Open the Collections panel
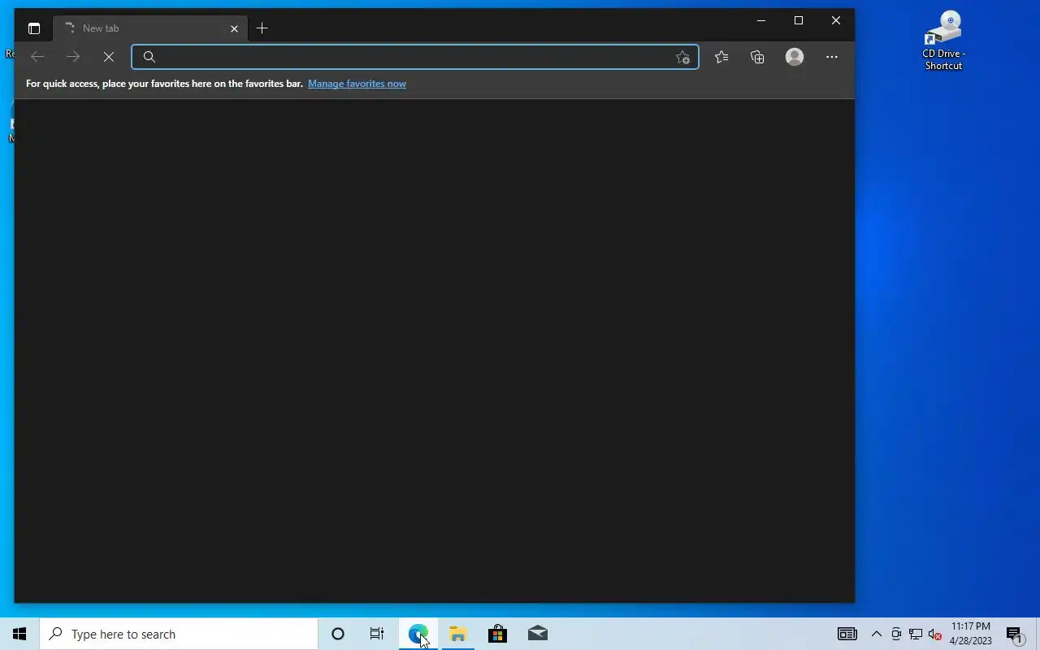This screenshot has width=1040, height=650. tap(757, 57)
